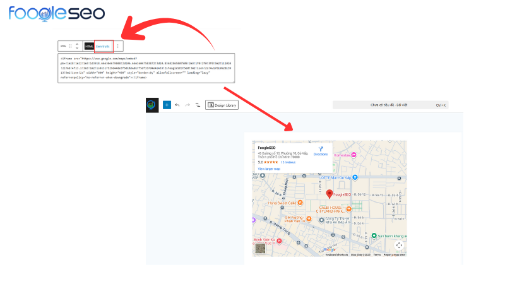Click the Directions icon on the map card
Viewport: 505px width, 284px height.
tap(321, 150)
